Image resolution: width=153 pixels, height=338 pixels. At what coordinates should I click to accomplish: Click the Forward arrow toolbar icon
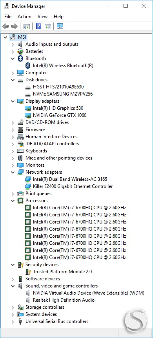[x=15, y=26]
